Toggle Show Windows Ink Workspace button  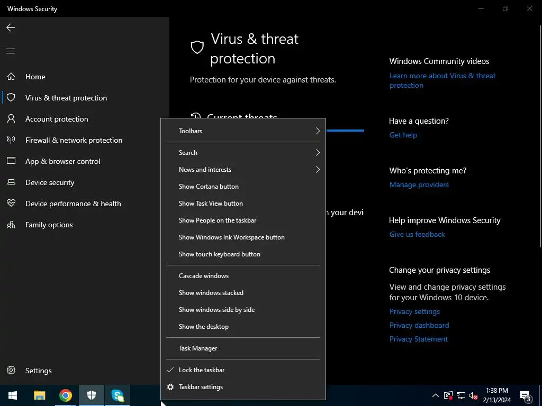[x=243, y=237]
